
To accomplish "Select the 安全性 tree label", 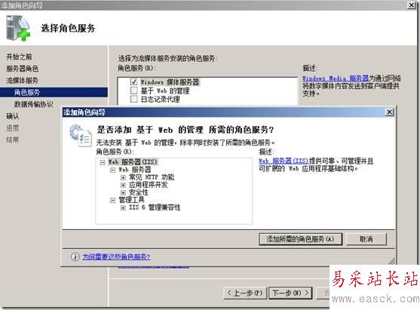I will [x=138, y=192].
